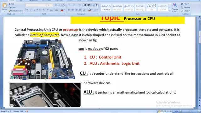Open Replace in the Editing group
This screenshot has width=201, height=113.
[x=186, y=8]
